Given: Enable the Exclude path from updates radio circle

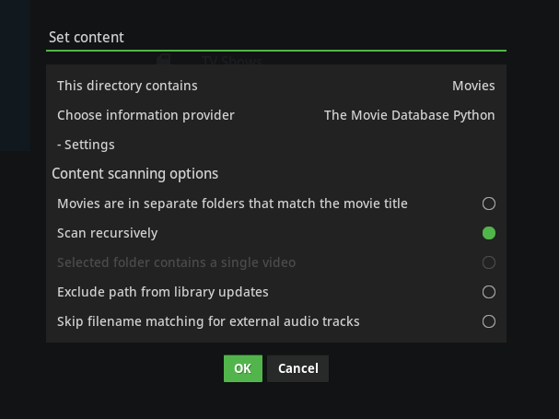Looking at the screenshot, I should point(488,292).
